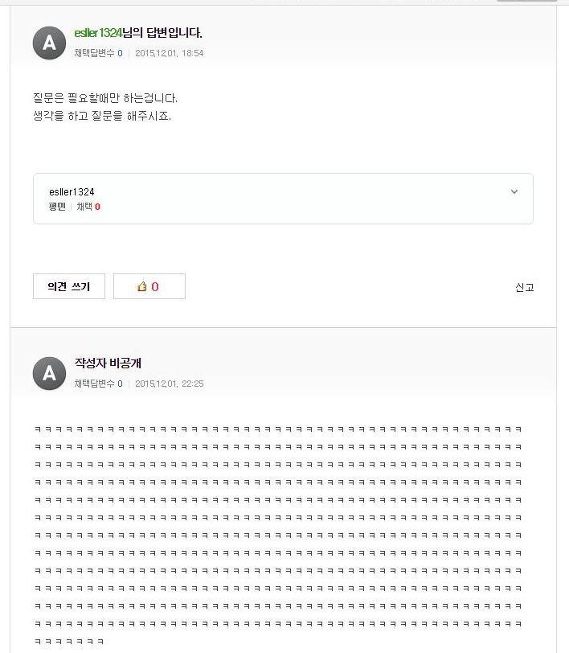
Task: Select esller1324 name inside the profile card
Action: click(72, 192)
